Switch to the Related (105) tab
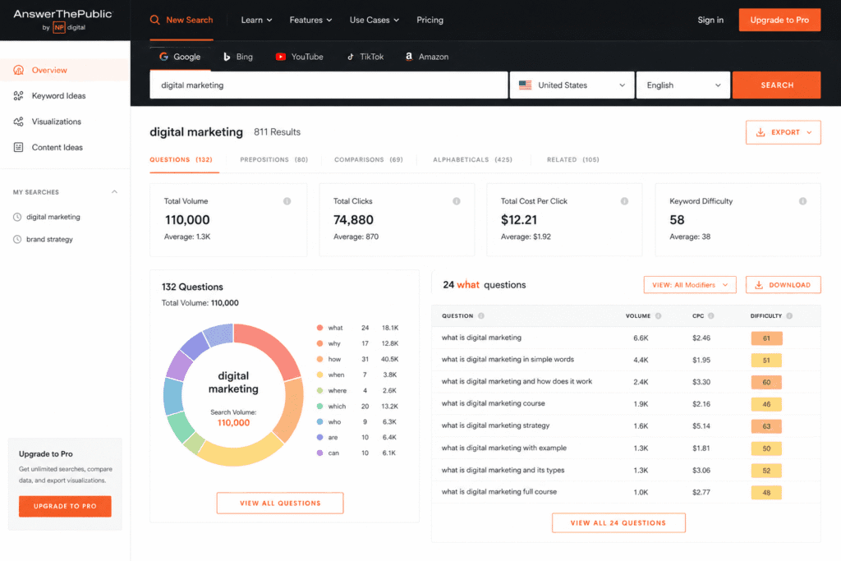Image resolution: width=841 pixels, height=561 pixels. (x=572, y=160)
